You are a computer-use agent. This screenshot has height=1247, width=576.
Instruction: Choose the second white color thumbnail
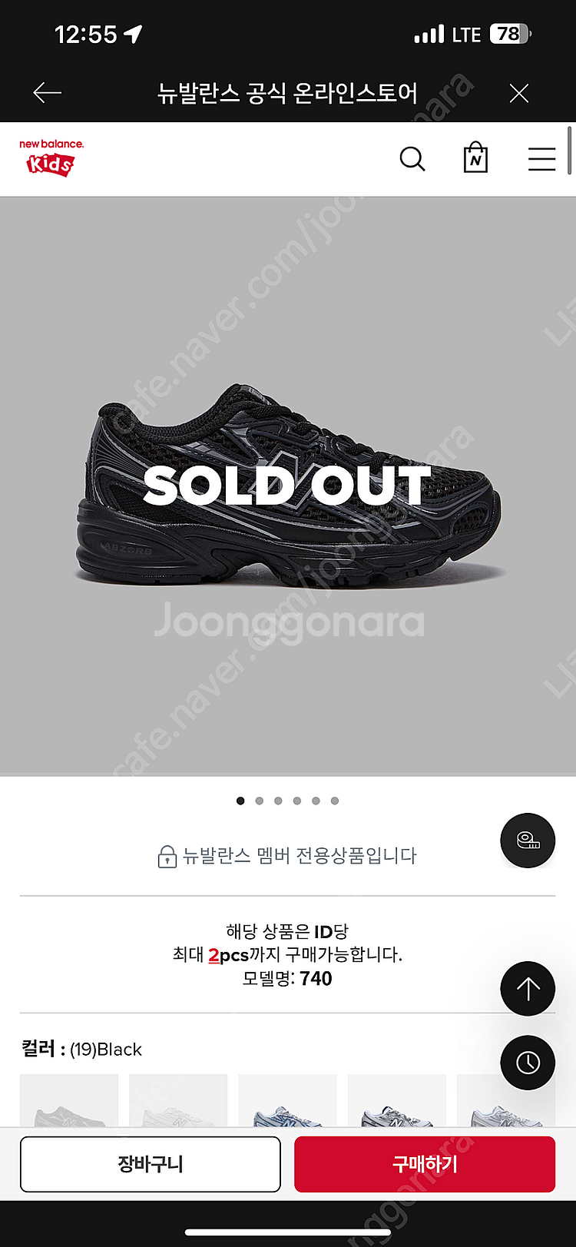click(x=178, y=1100)
